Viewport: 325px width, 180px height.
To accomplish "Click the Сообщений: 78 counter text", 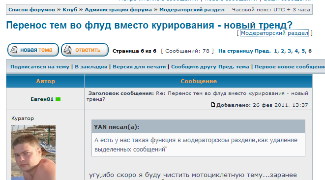I will point(187,51).
